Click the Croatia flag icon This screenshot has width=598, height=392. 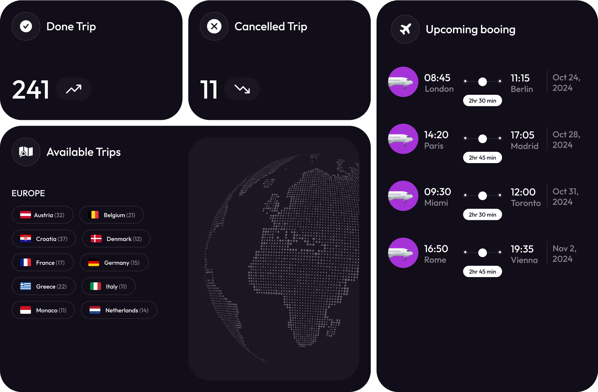(x=26, y=238)
